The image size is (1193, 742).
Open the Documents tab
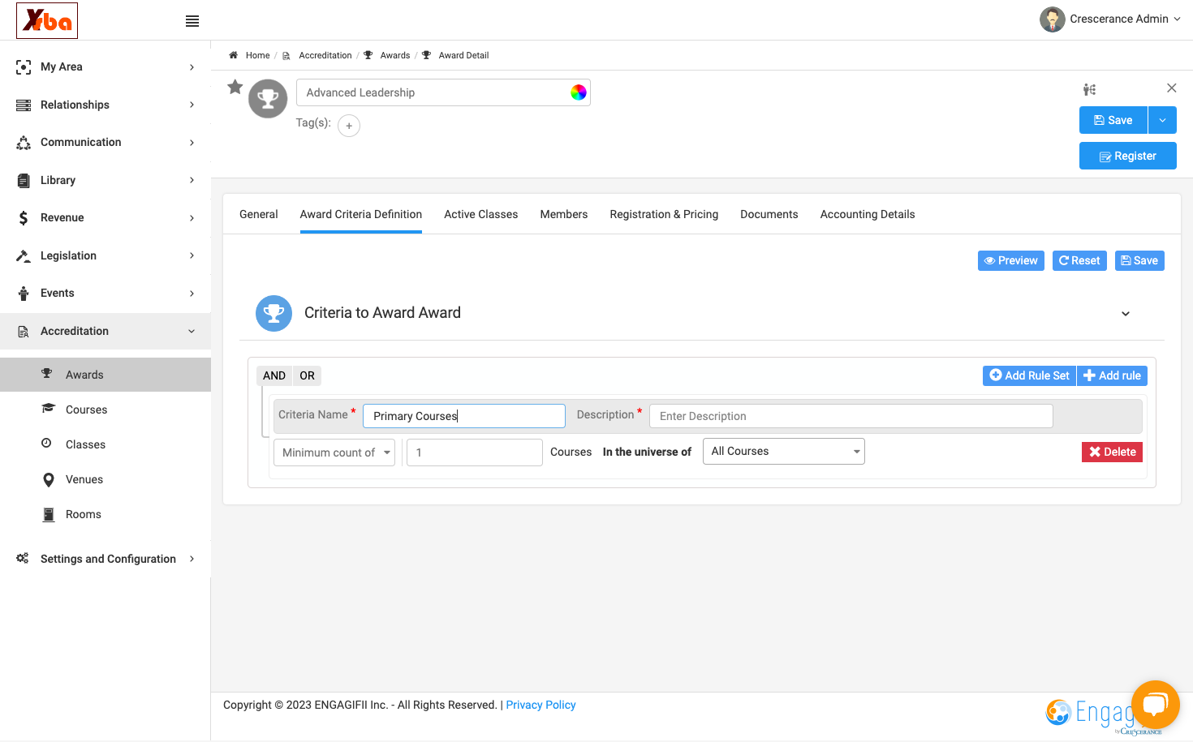pos(769,214)
